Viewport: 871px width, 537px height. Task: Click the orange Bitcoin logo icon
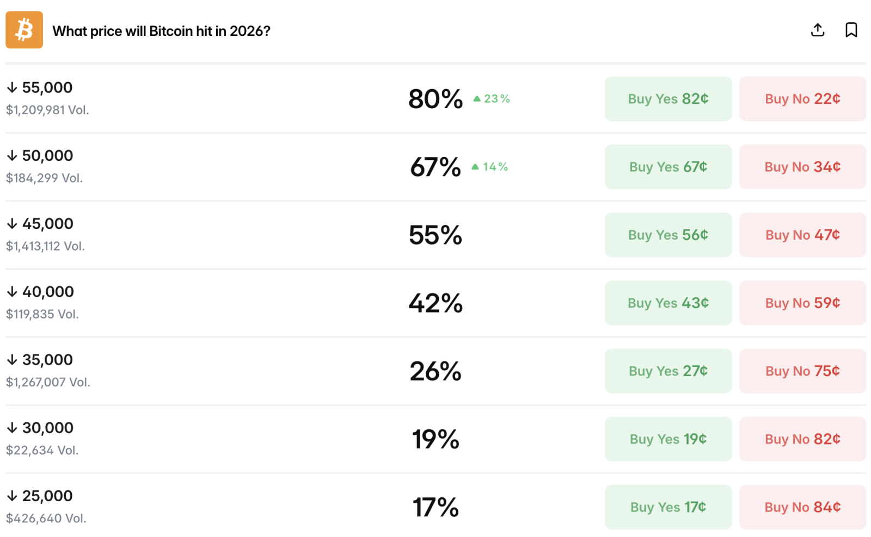click(24, 30)
